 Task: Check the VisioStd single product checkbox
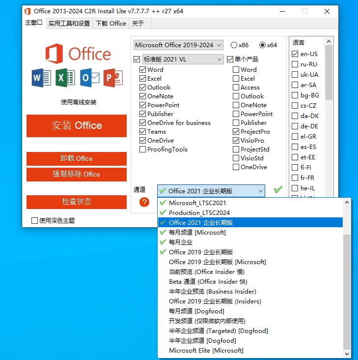click(x=236, y=158)
